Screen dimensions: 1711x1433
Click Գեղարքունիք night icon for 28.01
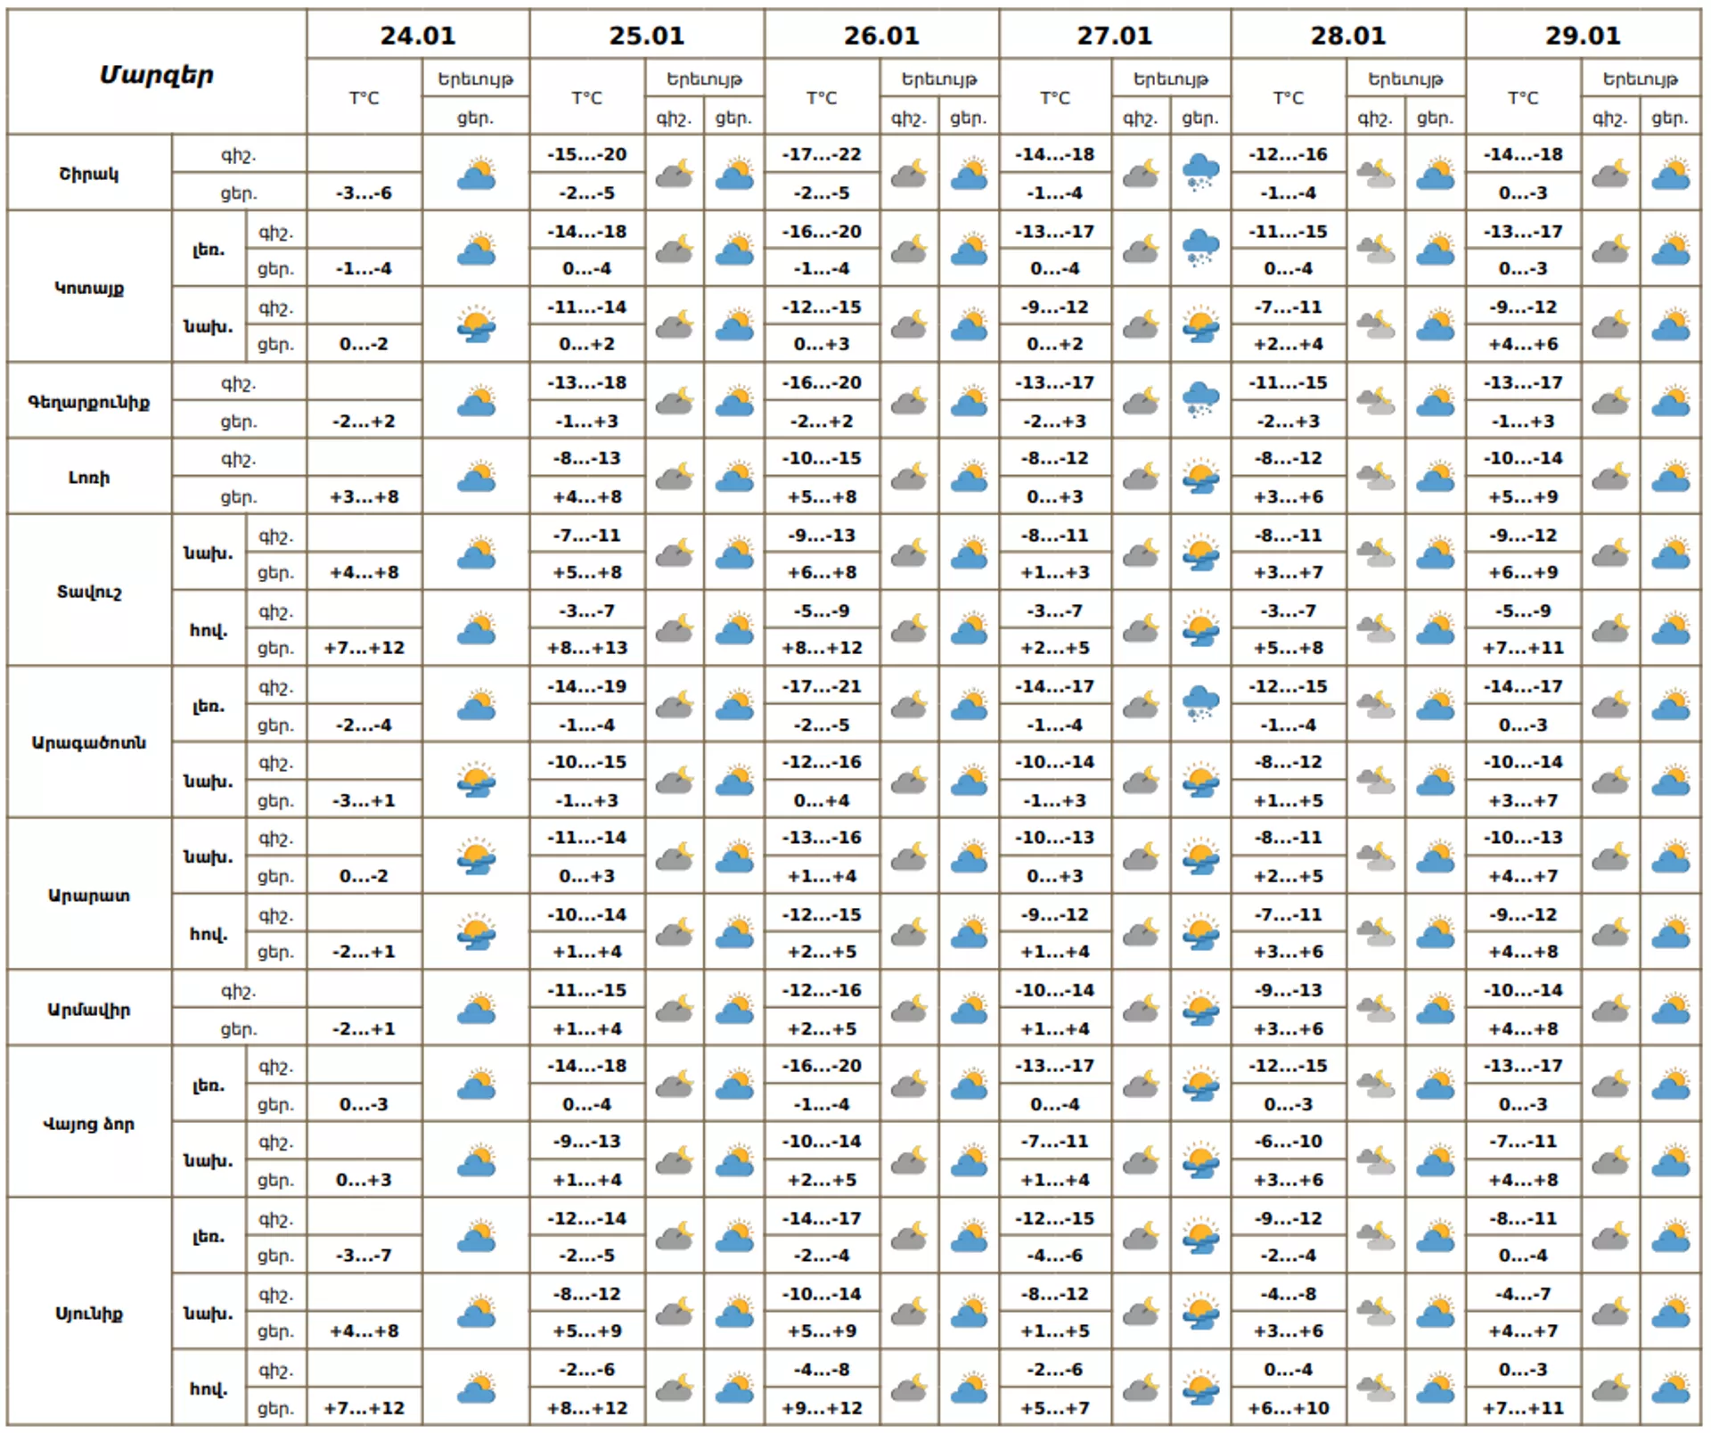click(x=1375, y=401)
